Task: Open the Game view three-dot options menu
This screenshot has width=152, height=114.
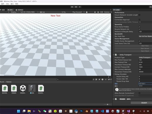Action: click(x=110, y=10)
